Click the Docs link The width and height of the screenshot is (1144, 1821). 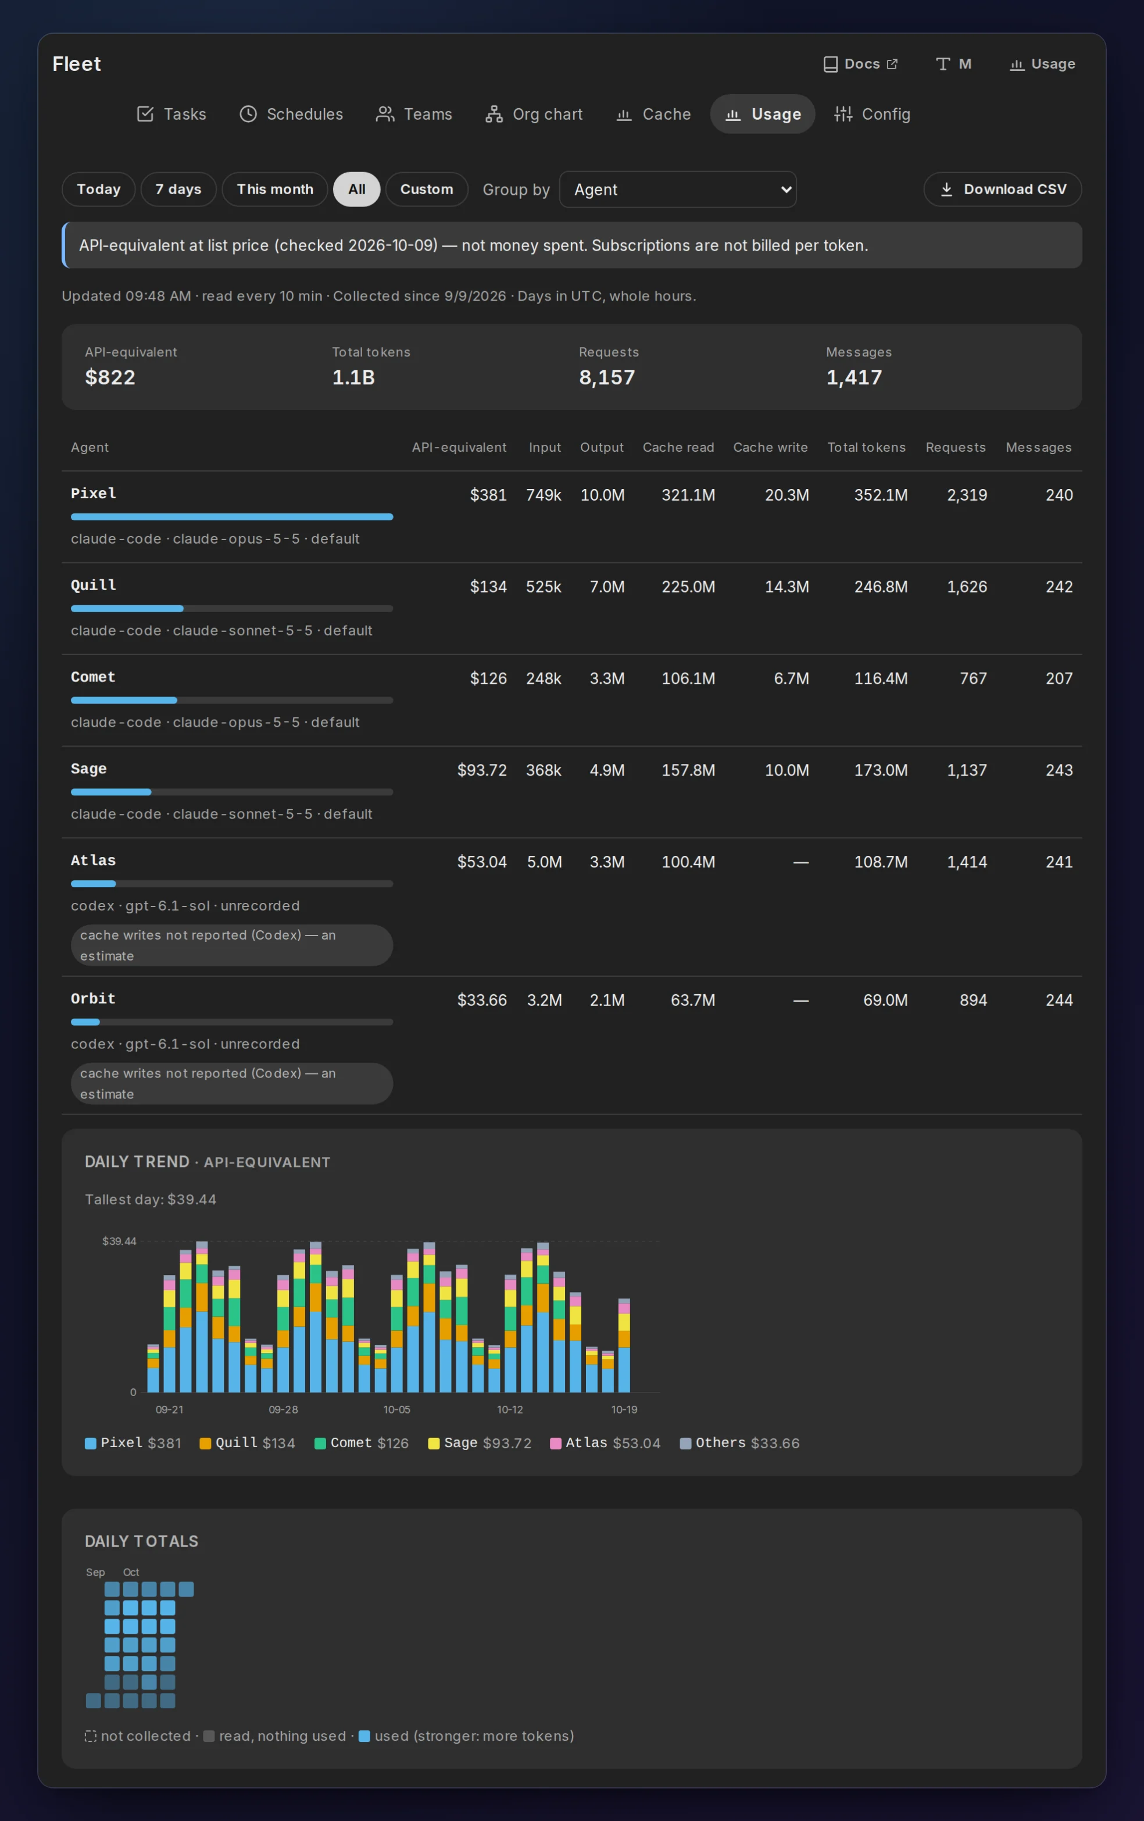tap(860, 65)
